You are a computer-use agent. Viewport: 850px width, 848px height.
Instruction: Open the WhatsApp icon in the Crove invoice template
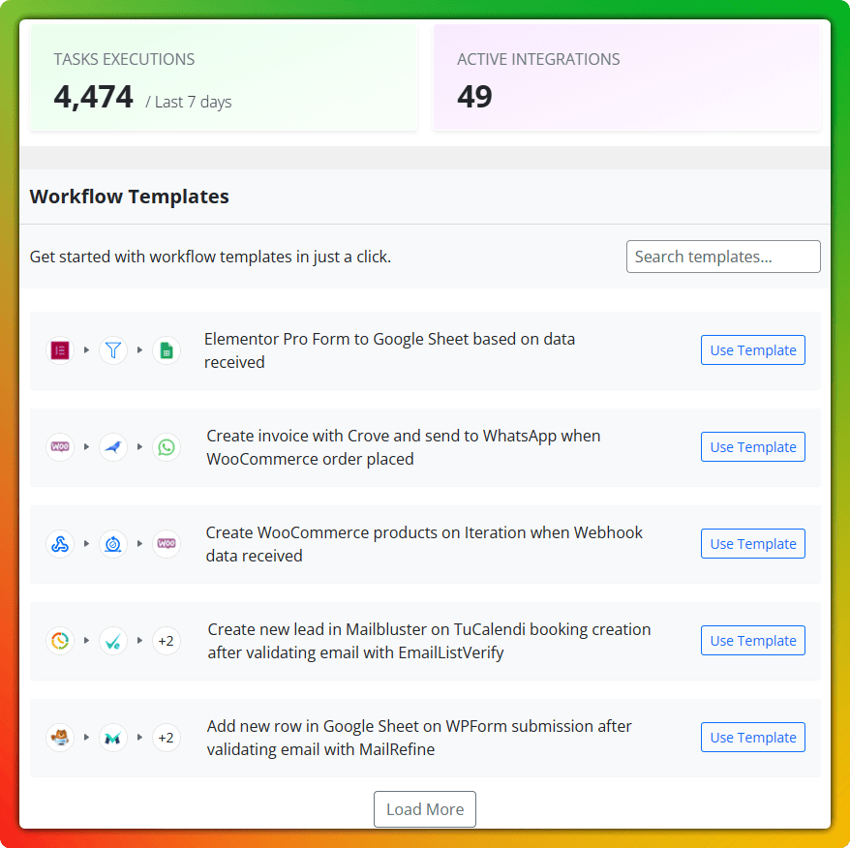[x=167, y=447]
